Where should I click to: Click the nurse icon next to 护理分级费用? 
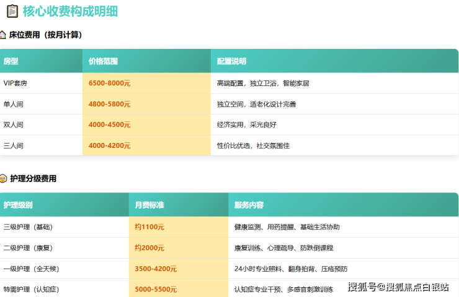[x=4, y=179]
